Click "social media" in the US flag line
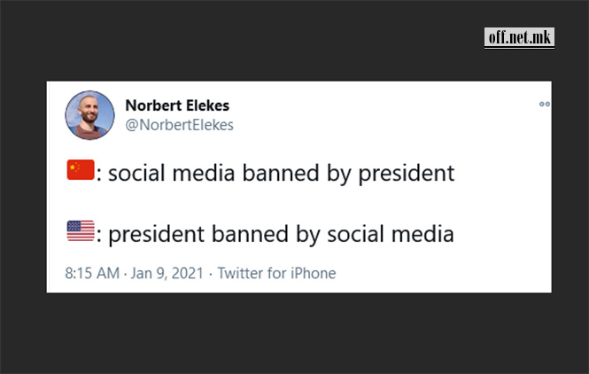 pyautogui.click(x=391, y=234)
